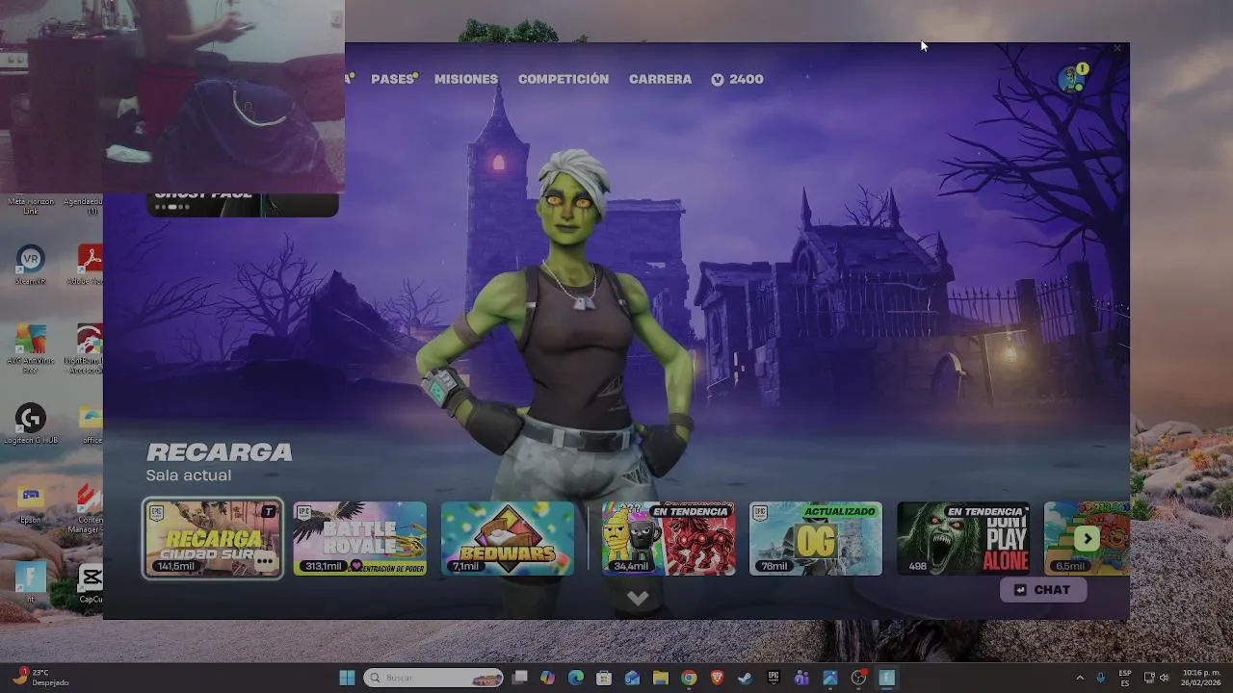Open Epic Games Launcher from the taskbar
Image resolution: width=1233 pixels, height=693 pixels.
point(774,678)
